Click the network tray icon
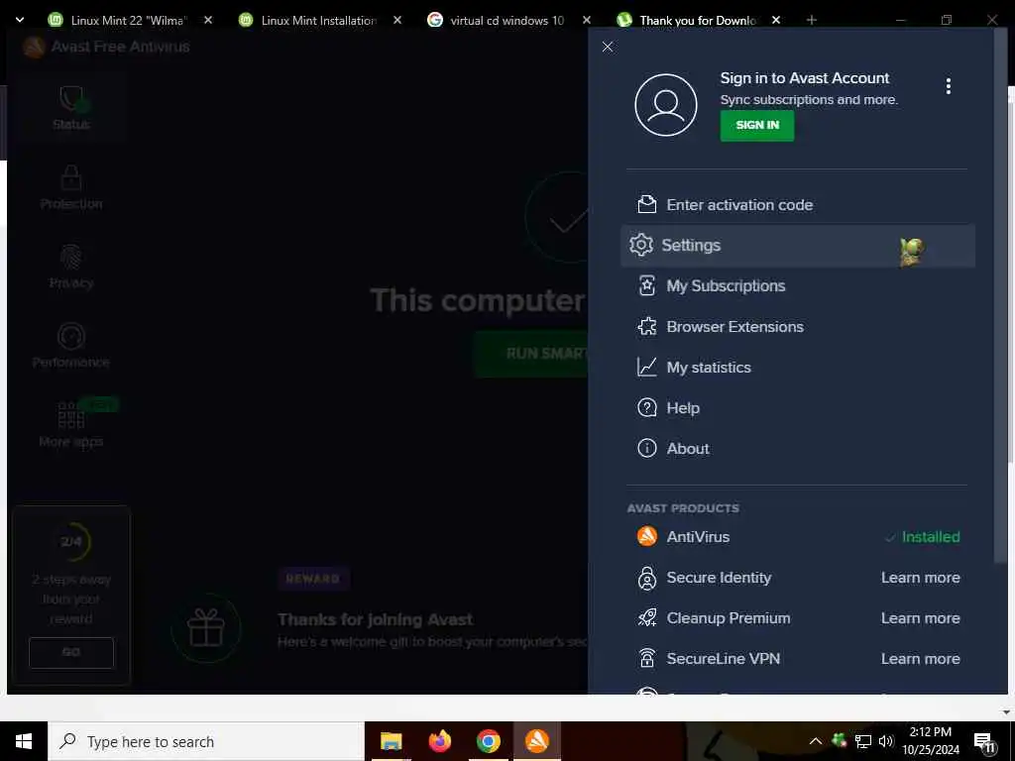The image size is (1015, 761). pos(863,741)
